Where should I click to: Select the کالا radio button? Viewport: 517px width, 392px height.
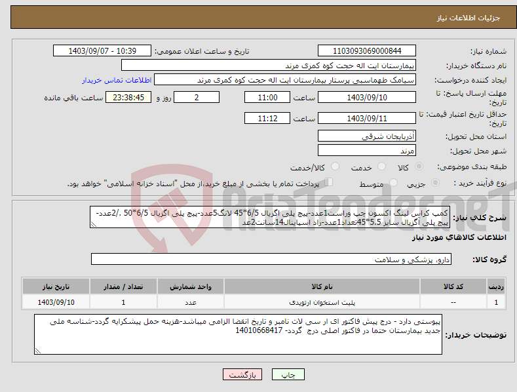tap(419, 167)
